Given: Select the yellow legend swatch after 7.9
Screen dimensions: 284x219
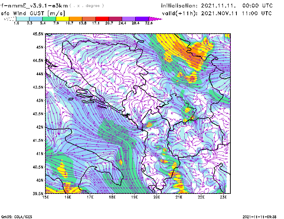Looking at the screenshot, I should tap(62, 19).
